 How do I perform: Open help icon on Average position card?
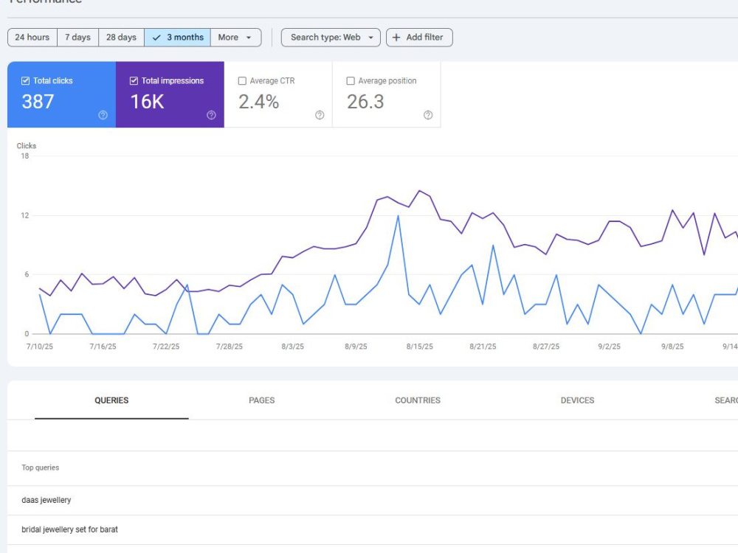point(428,115)
